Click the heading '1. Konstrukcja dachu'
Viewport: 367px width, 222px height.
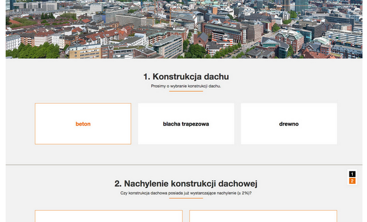click(186, 77)
